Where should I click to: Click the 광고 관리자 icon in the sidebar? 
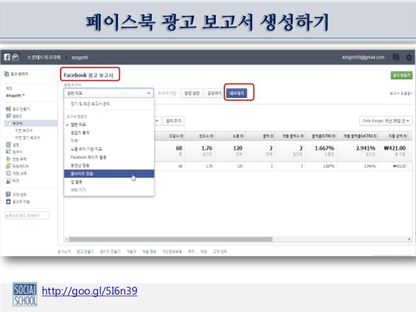tap(7, 74)
